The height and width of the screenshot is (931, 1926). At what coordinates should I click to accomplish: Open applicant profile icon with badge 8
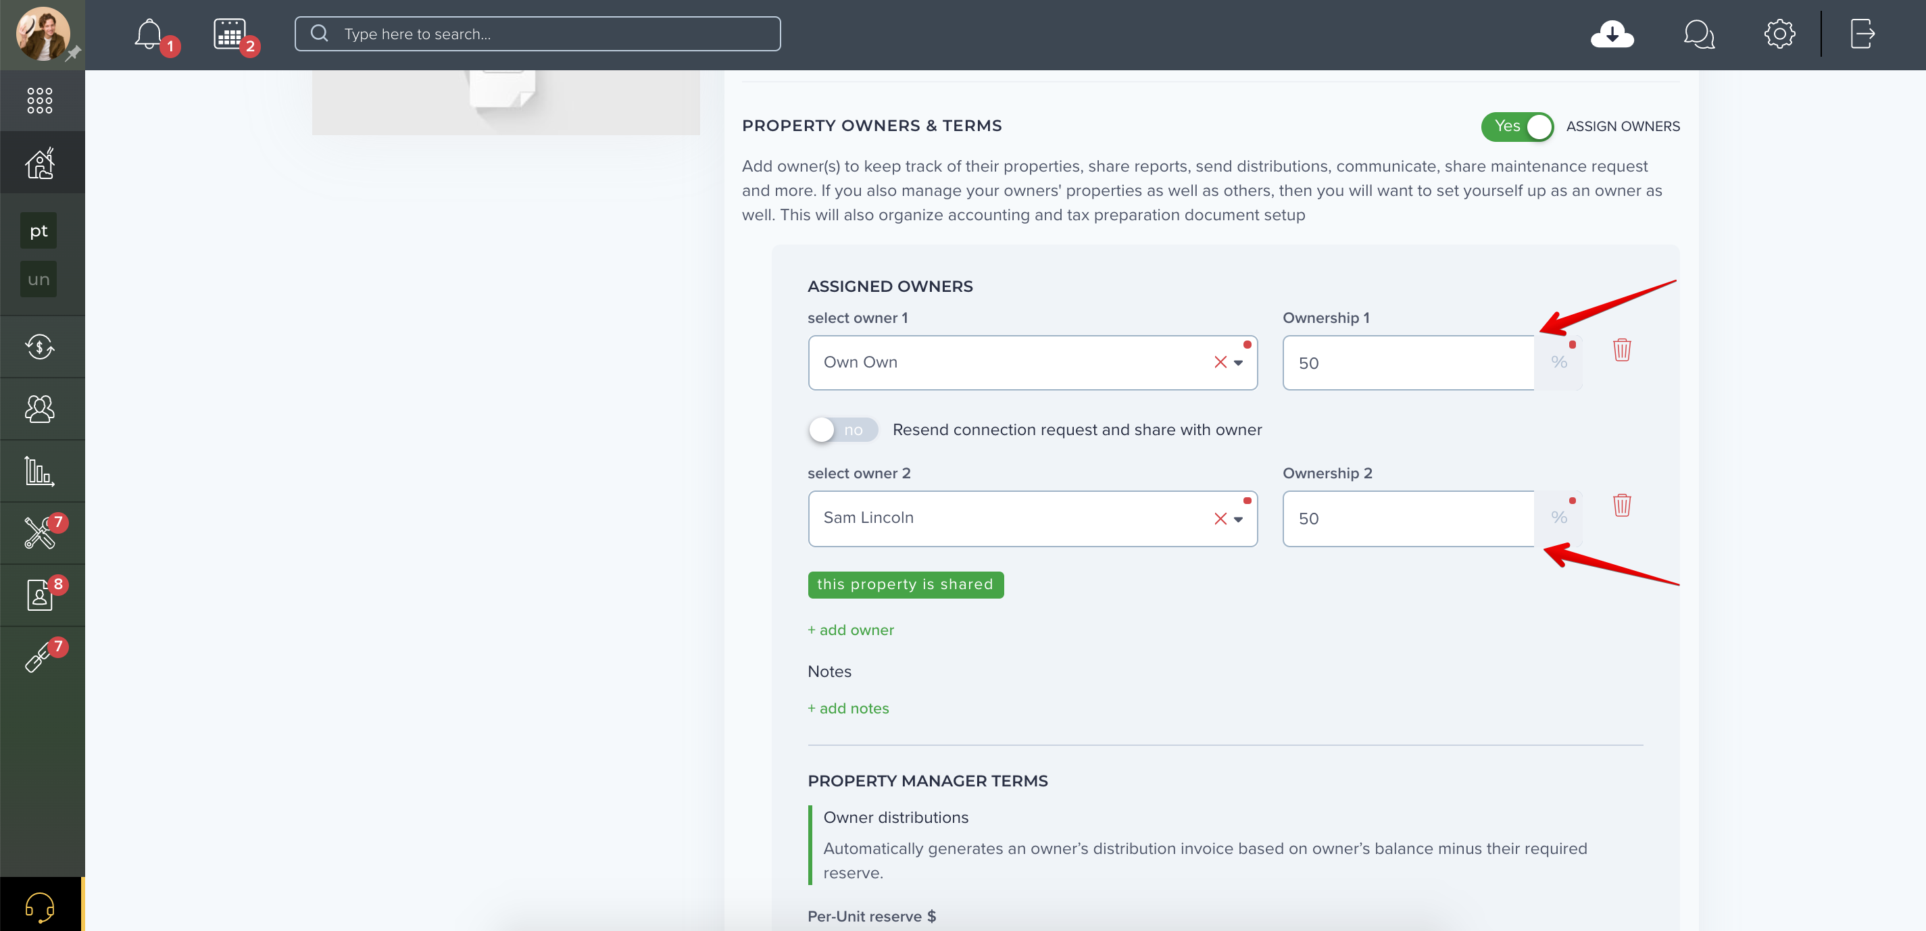point(40,595)
